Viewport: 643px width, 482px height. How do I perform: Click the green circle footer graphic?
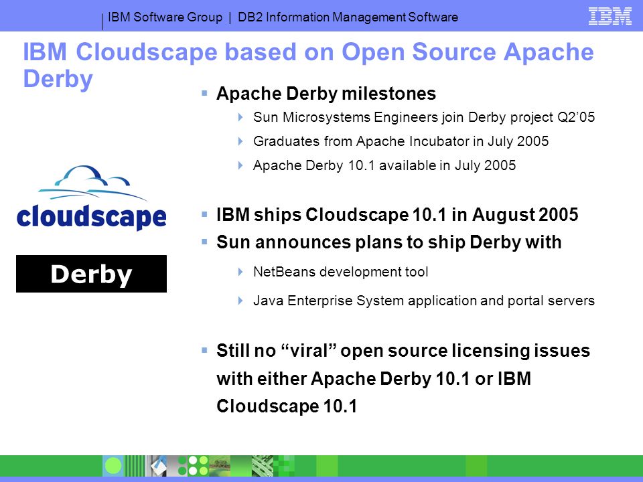pos(113,466)
